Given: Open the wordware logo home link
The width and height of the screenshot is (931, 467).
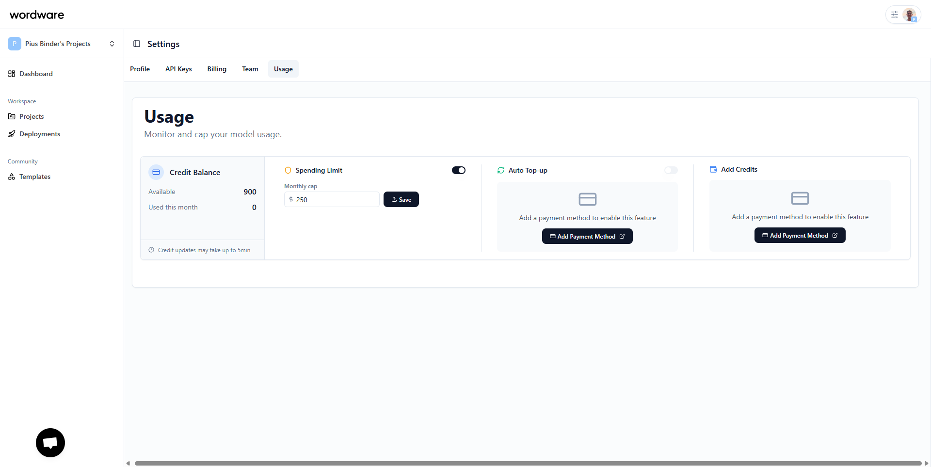Looking at the screenshot, I should coord(37,15).
